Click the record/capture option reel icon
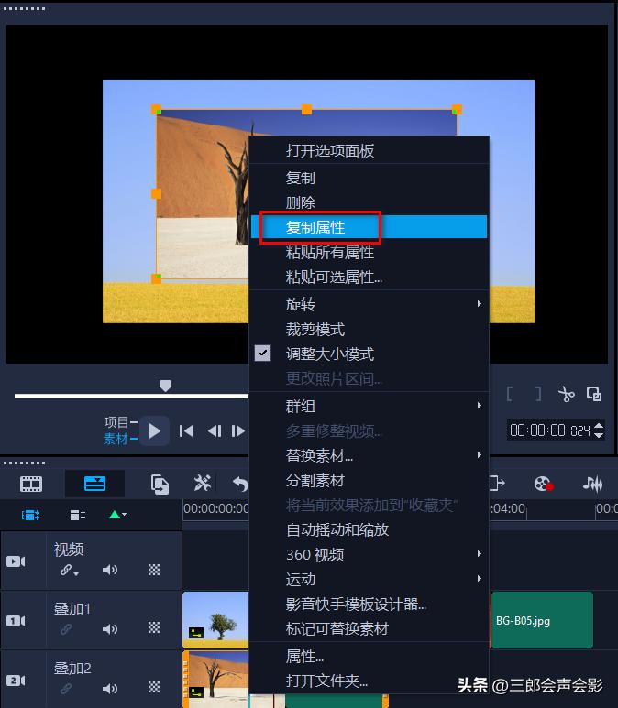Image resolution: width=618 pixels, height=708 pixels. pyautogui.click(x=544, y=484)
